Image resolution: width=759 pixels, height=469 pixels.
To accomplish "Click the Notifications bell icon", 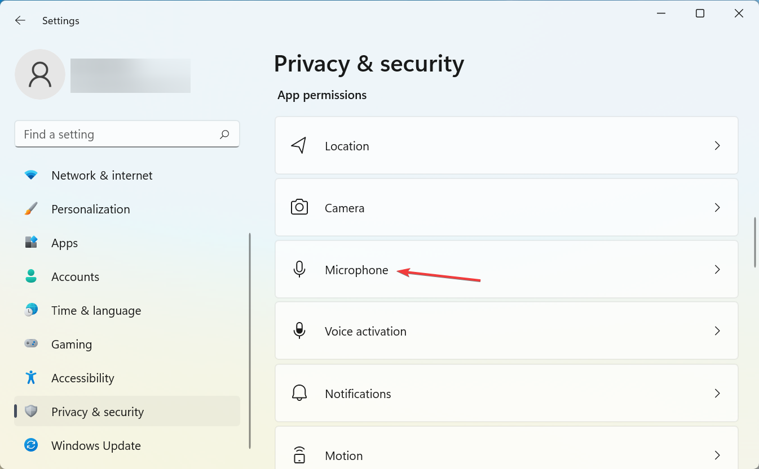I will [299, 393].
